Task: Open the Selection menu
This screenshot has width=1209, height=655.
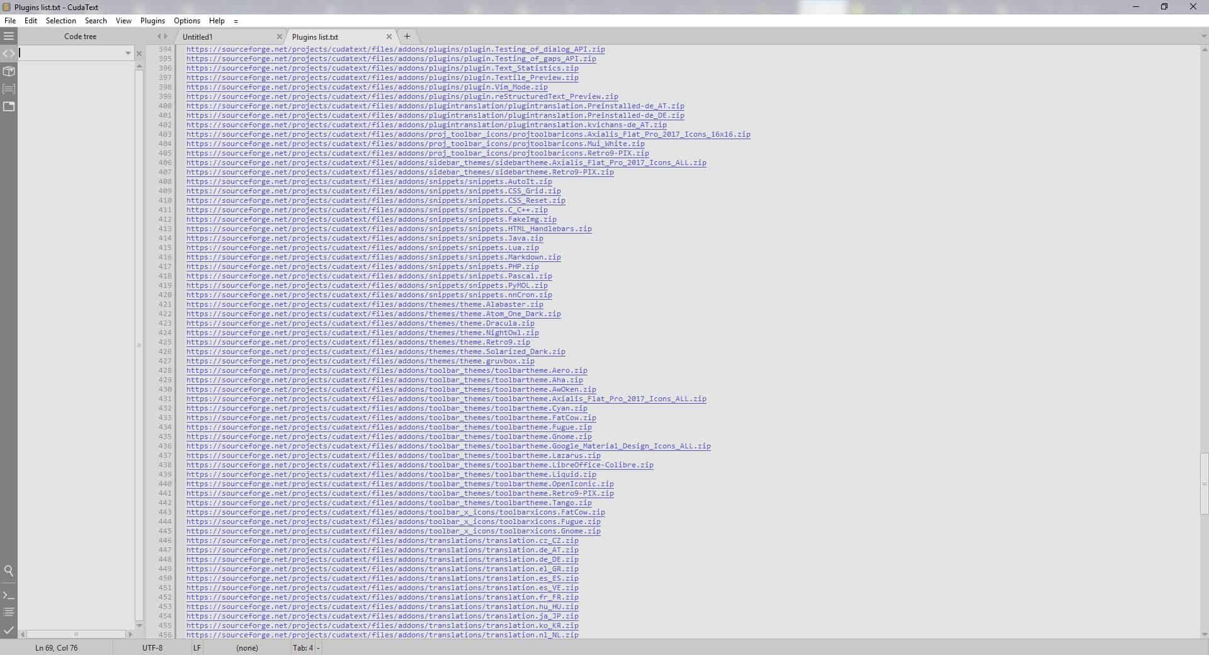Action: (x=60, y=21)
